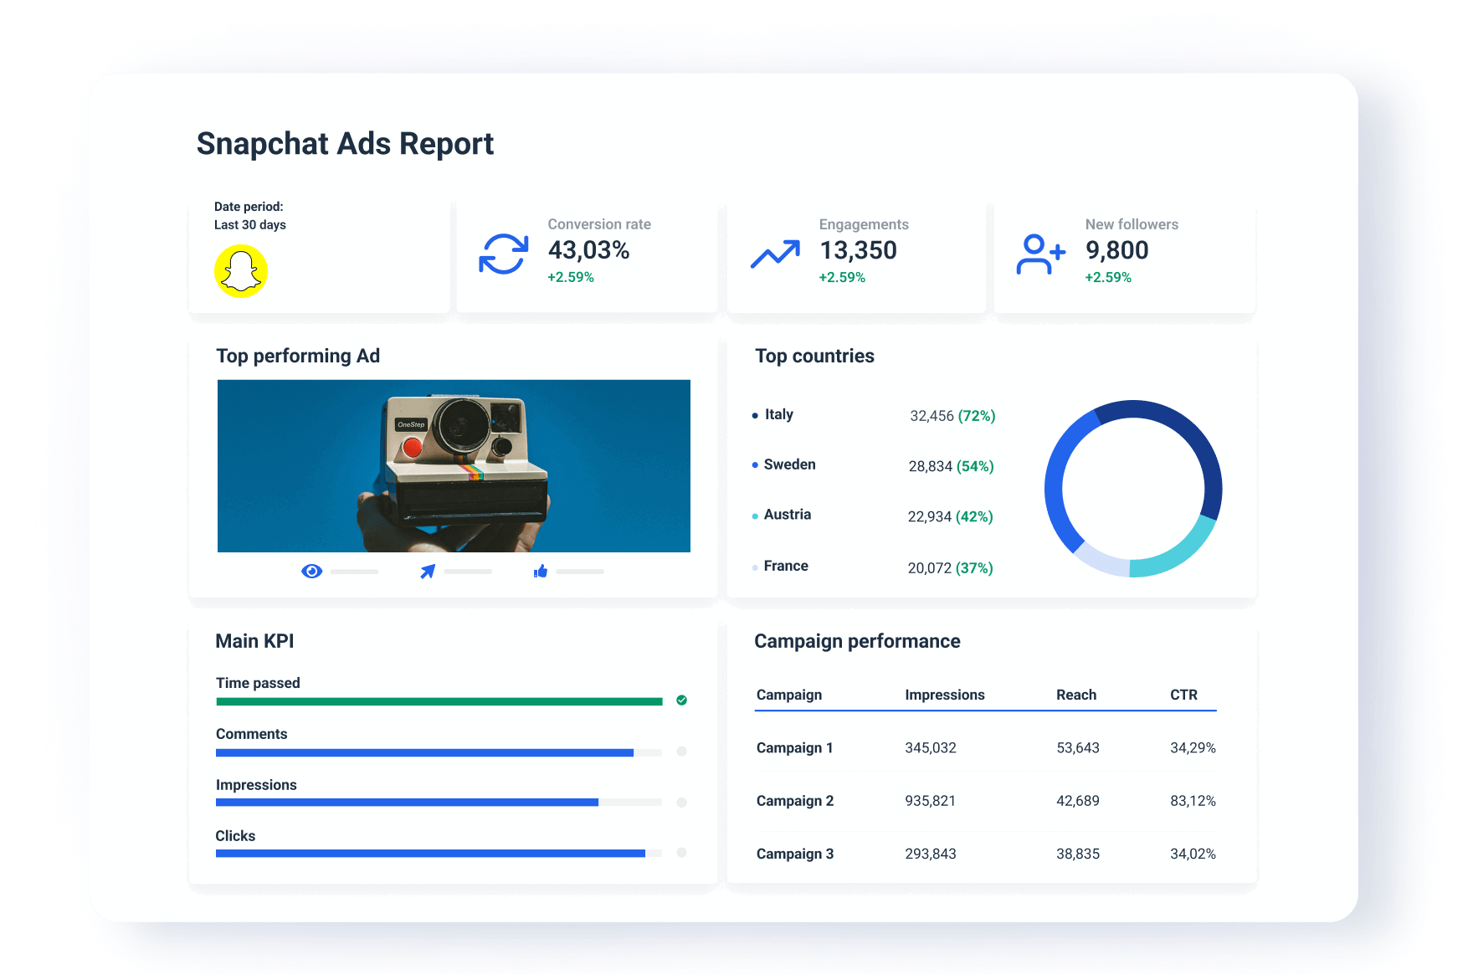Click the green checkmark next to Time passed

coord(681,700)
